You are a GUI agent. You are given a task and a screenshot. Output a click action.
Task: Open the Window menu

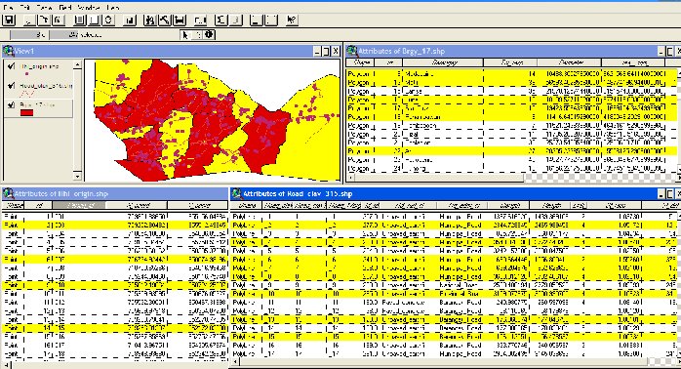88,8
